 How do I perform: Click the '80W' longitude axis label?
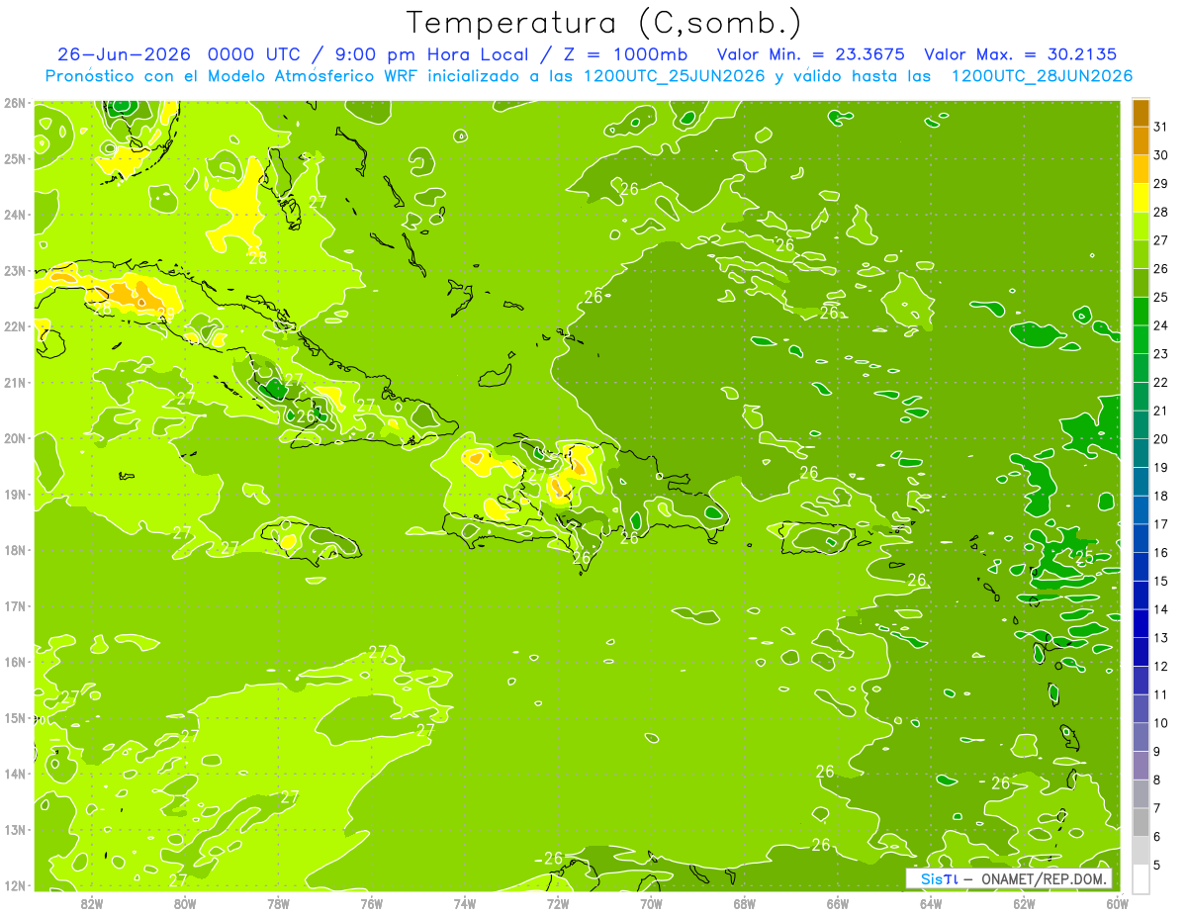185,903
